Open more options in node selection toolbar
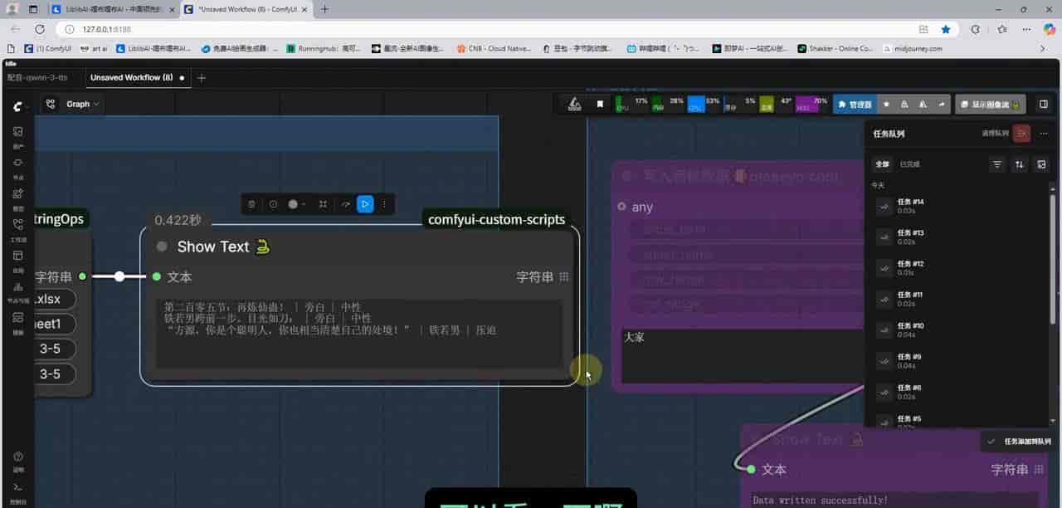 (x=384, y=204)
